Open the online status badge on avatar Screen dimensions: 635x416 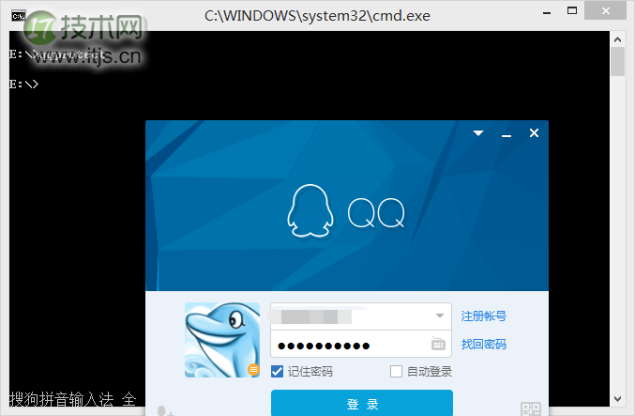coord(253,369)
